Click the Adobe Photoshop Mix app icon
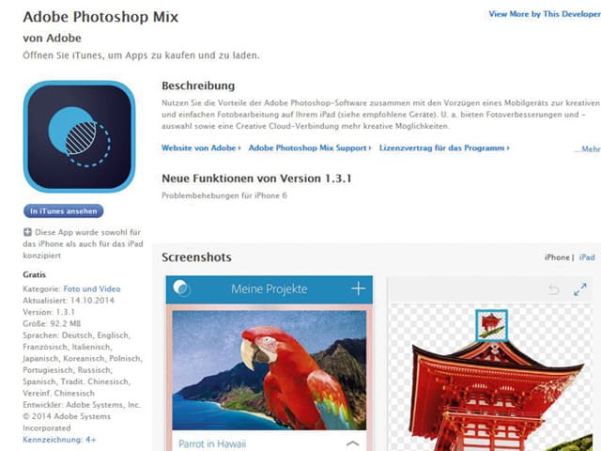The width and height of the screenshot is (601, 451). click(x=79, y=136)
